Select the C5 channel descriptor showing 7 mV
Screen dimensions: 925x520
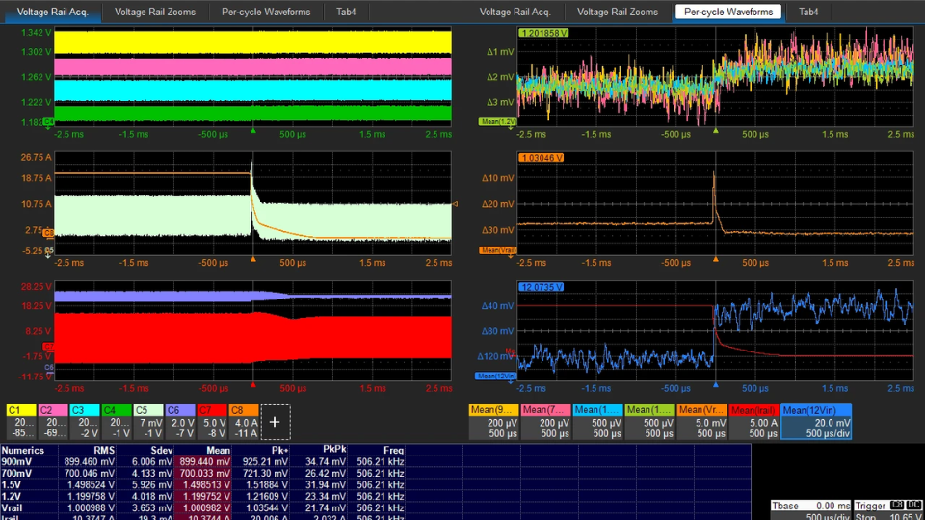pos(147,422)
